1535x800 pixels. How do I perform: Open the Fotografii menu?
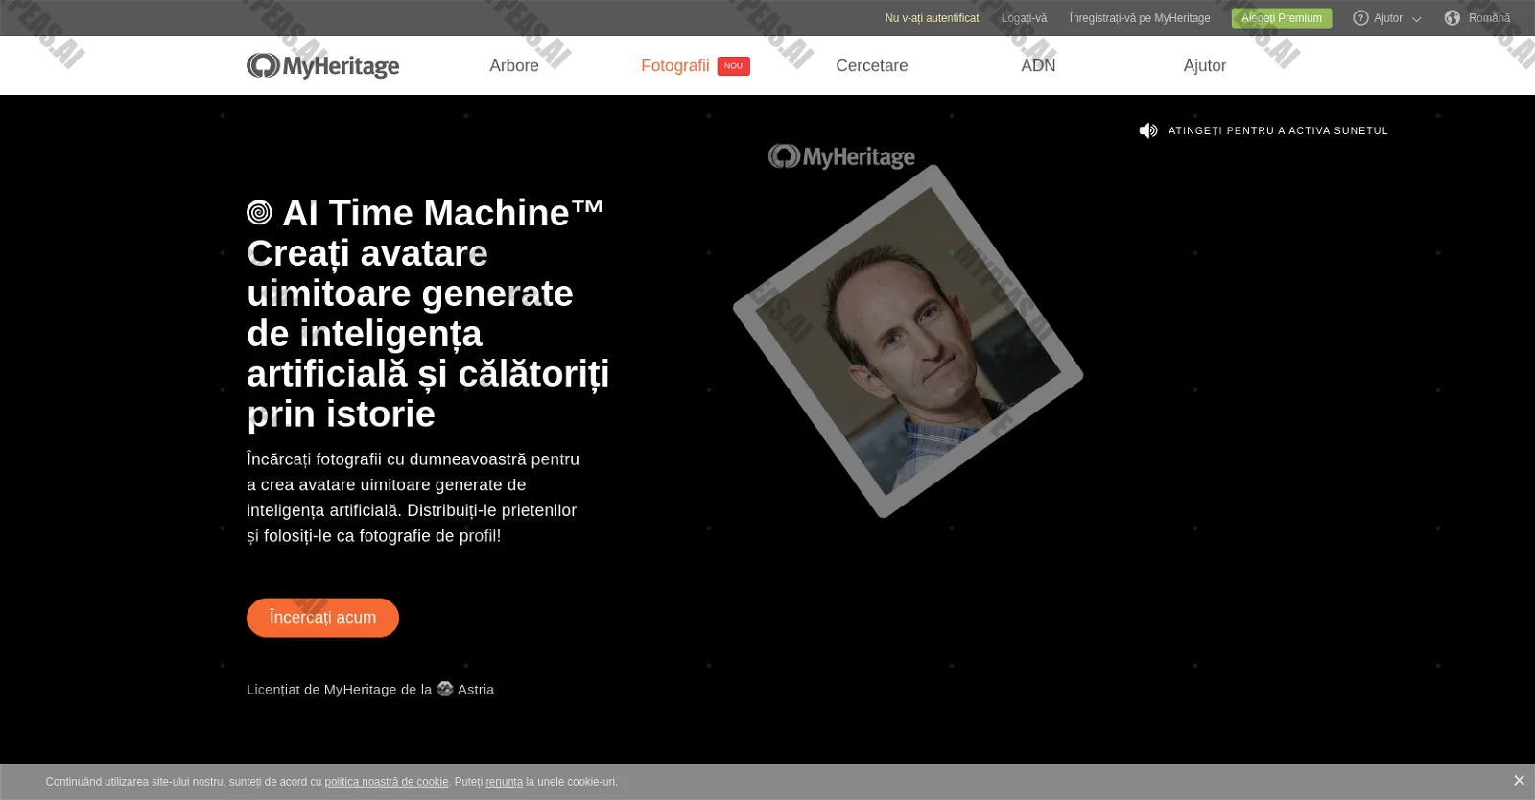[x=675, y=66]
